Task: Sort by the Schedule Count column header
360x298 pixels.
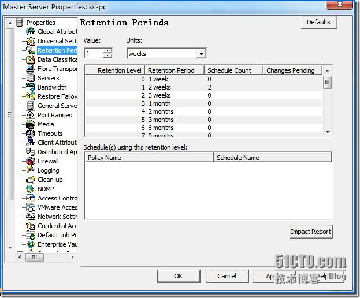Action: tap(233, 70)
